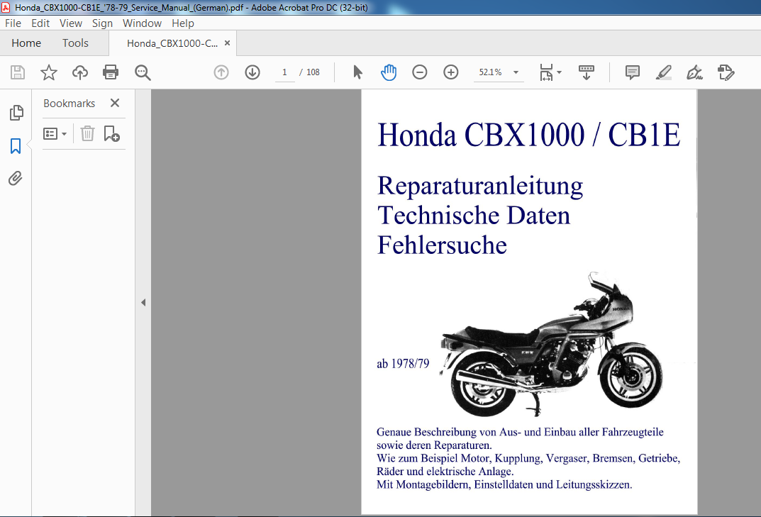Open the View menu
The height and width of the screenshot is (517, 761).
point(71,23)
